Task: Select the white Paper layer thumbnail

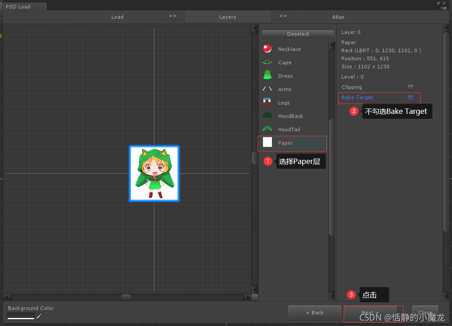Action: pos(267,142)
